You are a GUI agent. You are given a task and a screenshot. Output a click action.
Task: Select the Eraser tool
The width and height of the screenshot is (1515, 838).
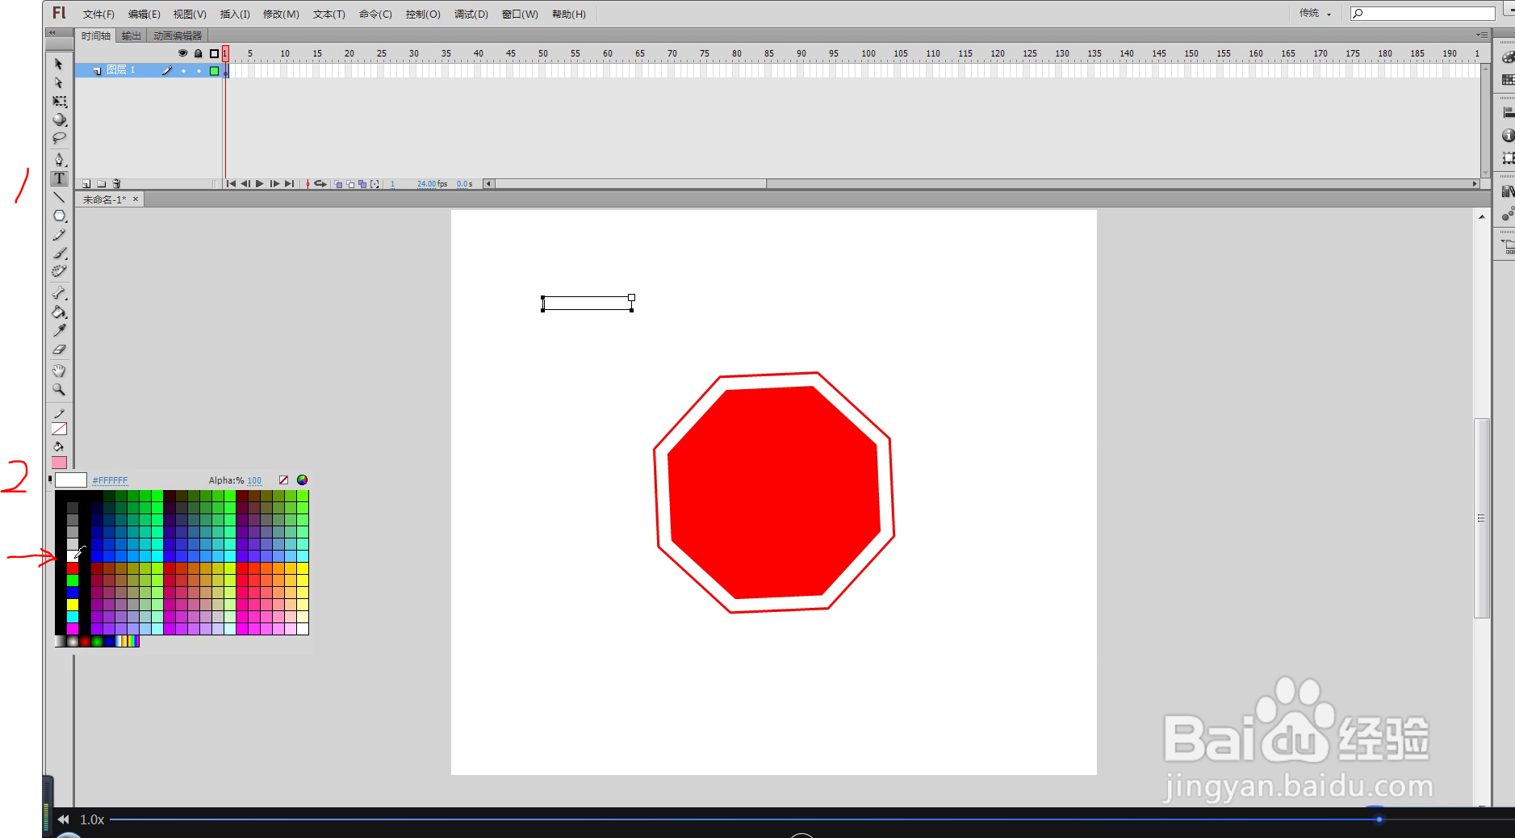pyautogui.click(x=59, y=348)
